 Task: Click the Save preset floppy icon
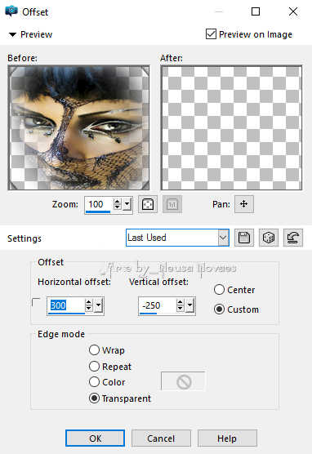tap(244, 238)
